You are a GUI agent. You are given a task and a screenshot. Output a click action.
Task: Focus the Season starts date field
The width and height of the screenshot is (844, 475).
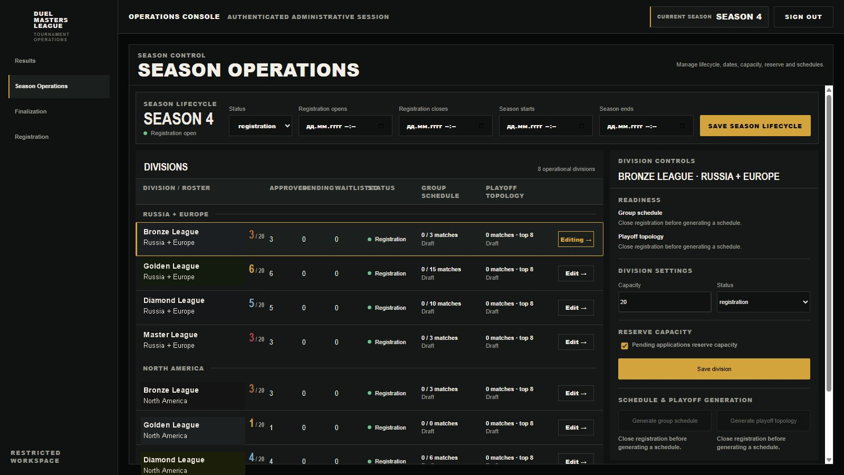[x=545, y=126]
